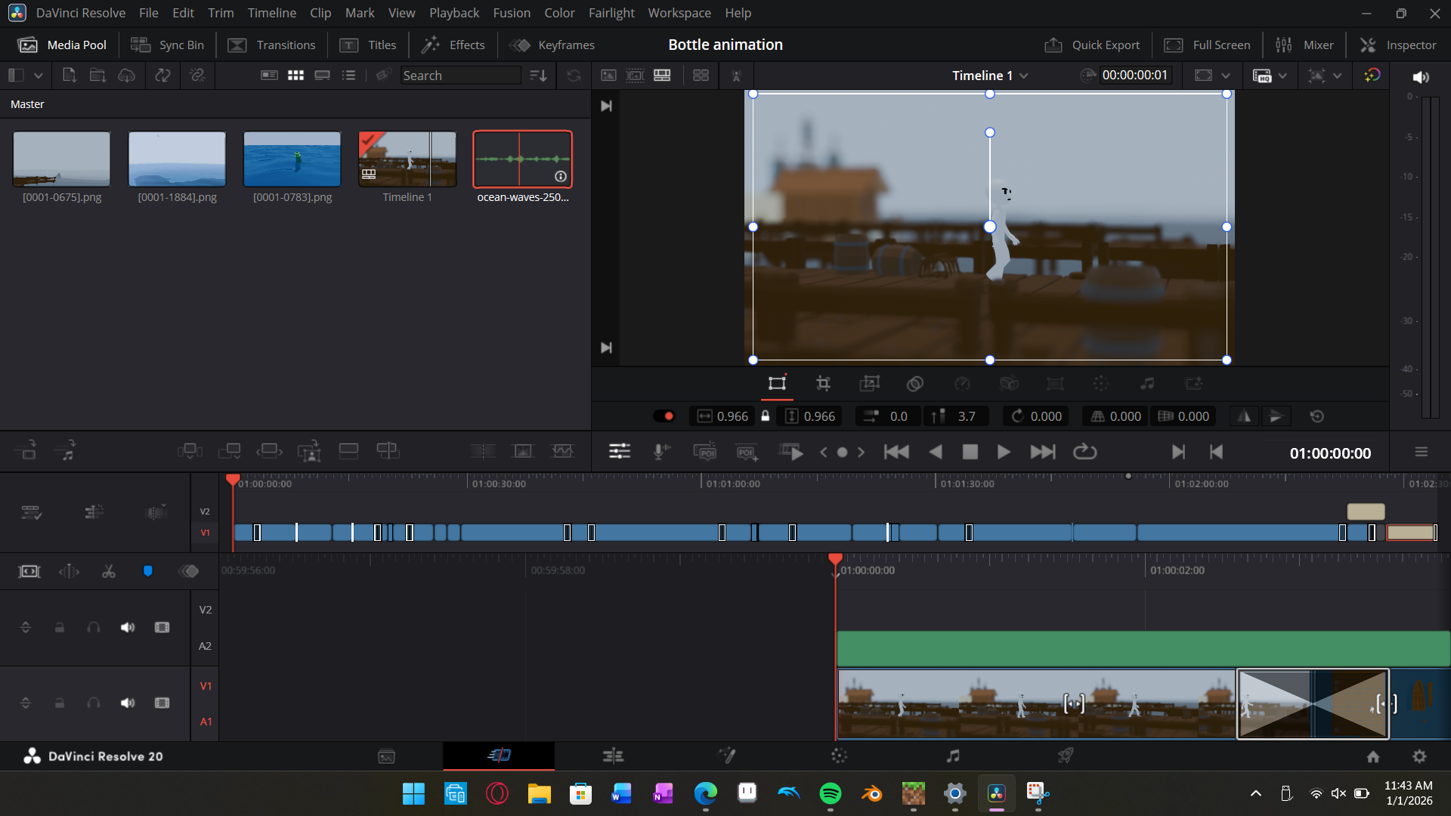
Task: Open timeline options hamburger menu
Action: [1422, 452]
